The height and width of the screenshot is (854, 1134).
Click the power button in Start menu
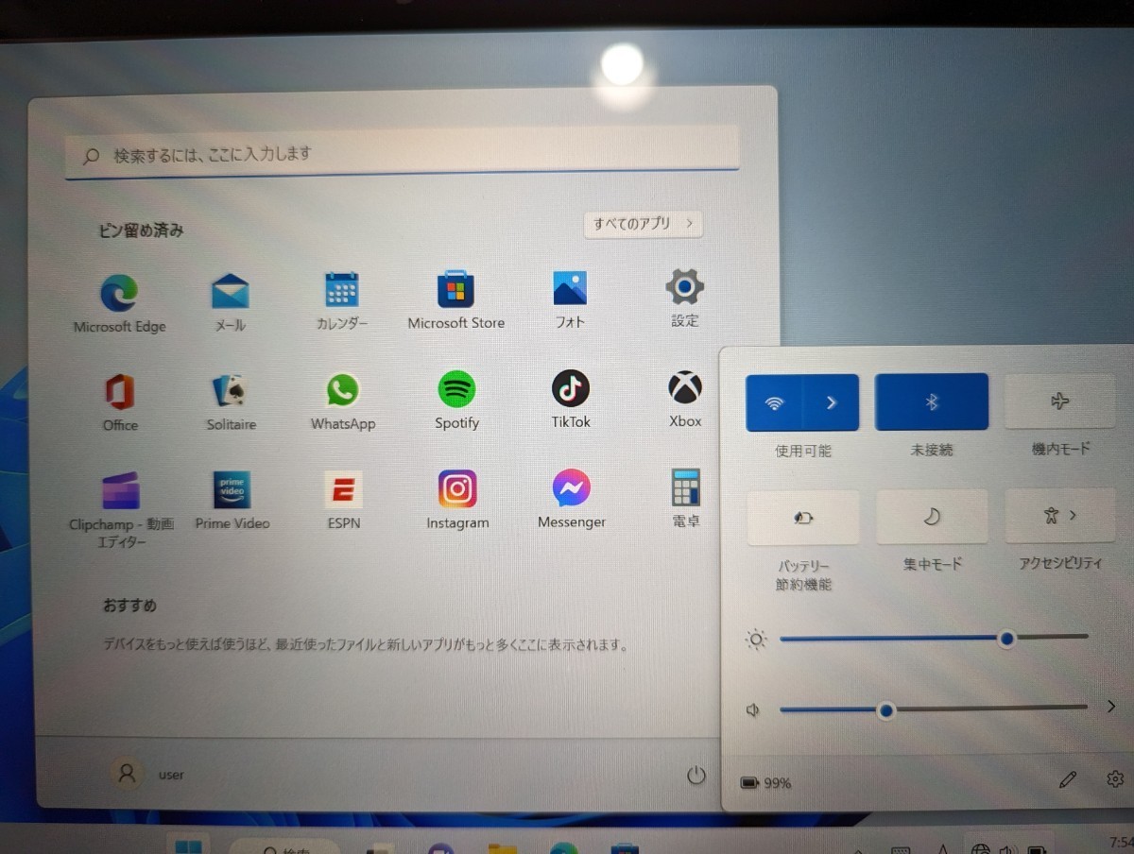(696, 776)
